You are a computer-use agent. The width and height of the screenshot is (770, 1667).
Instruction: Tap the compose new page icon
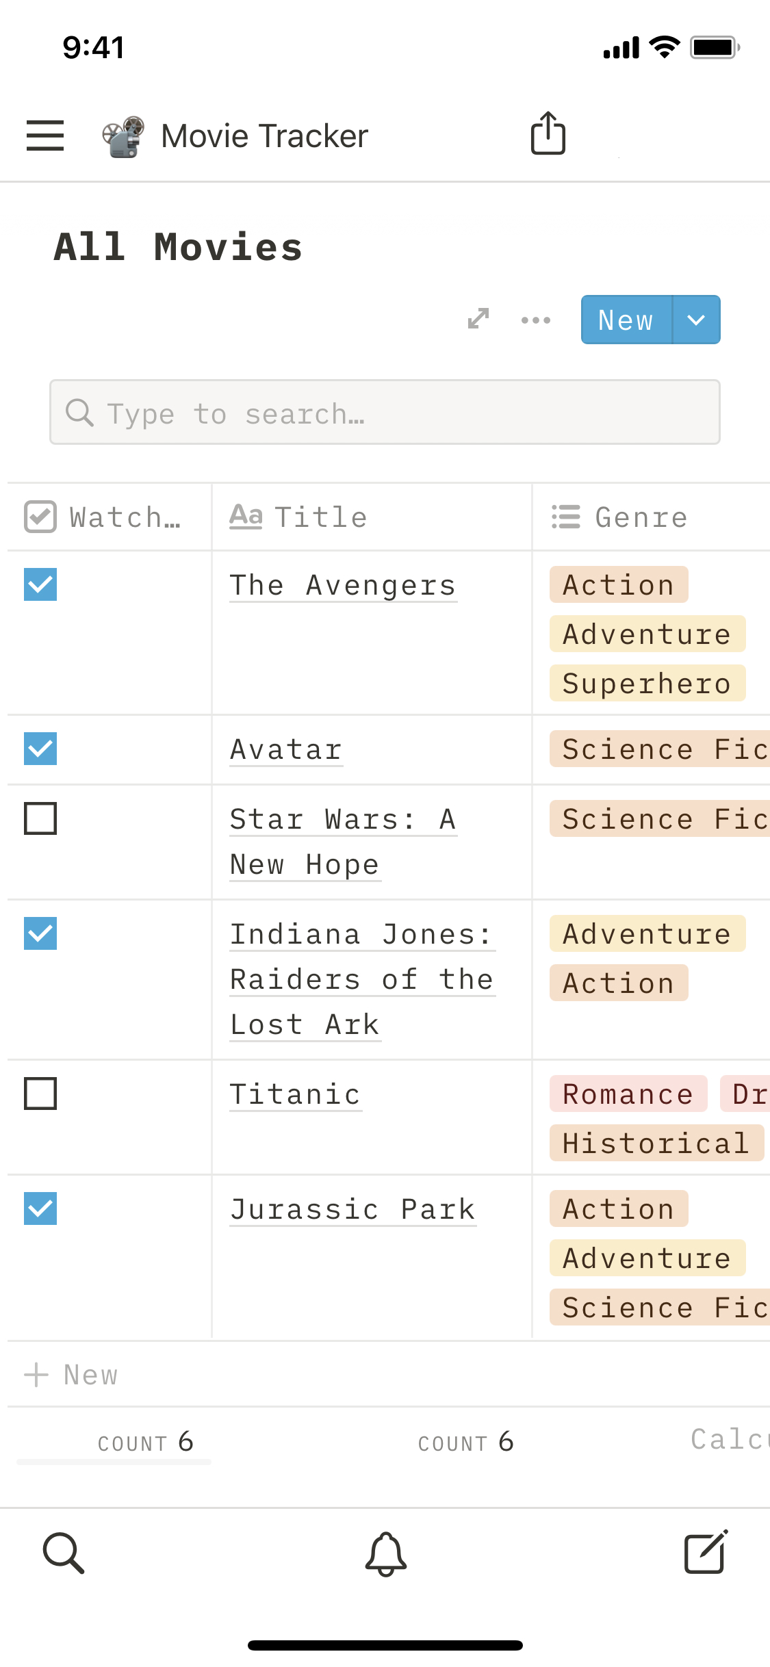(x=706, y=1552)
